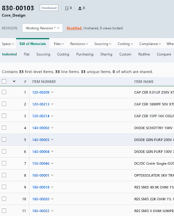Image resolution: width=174 pixels, height=216 pixels.
Task: Switch to the Flat BOM view
Action: (27, 54)
